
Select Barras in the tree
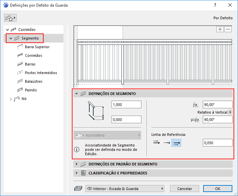[30, 64]
